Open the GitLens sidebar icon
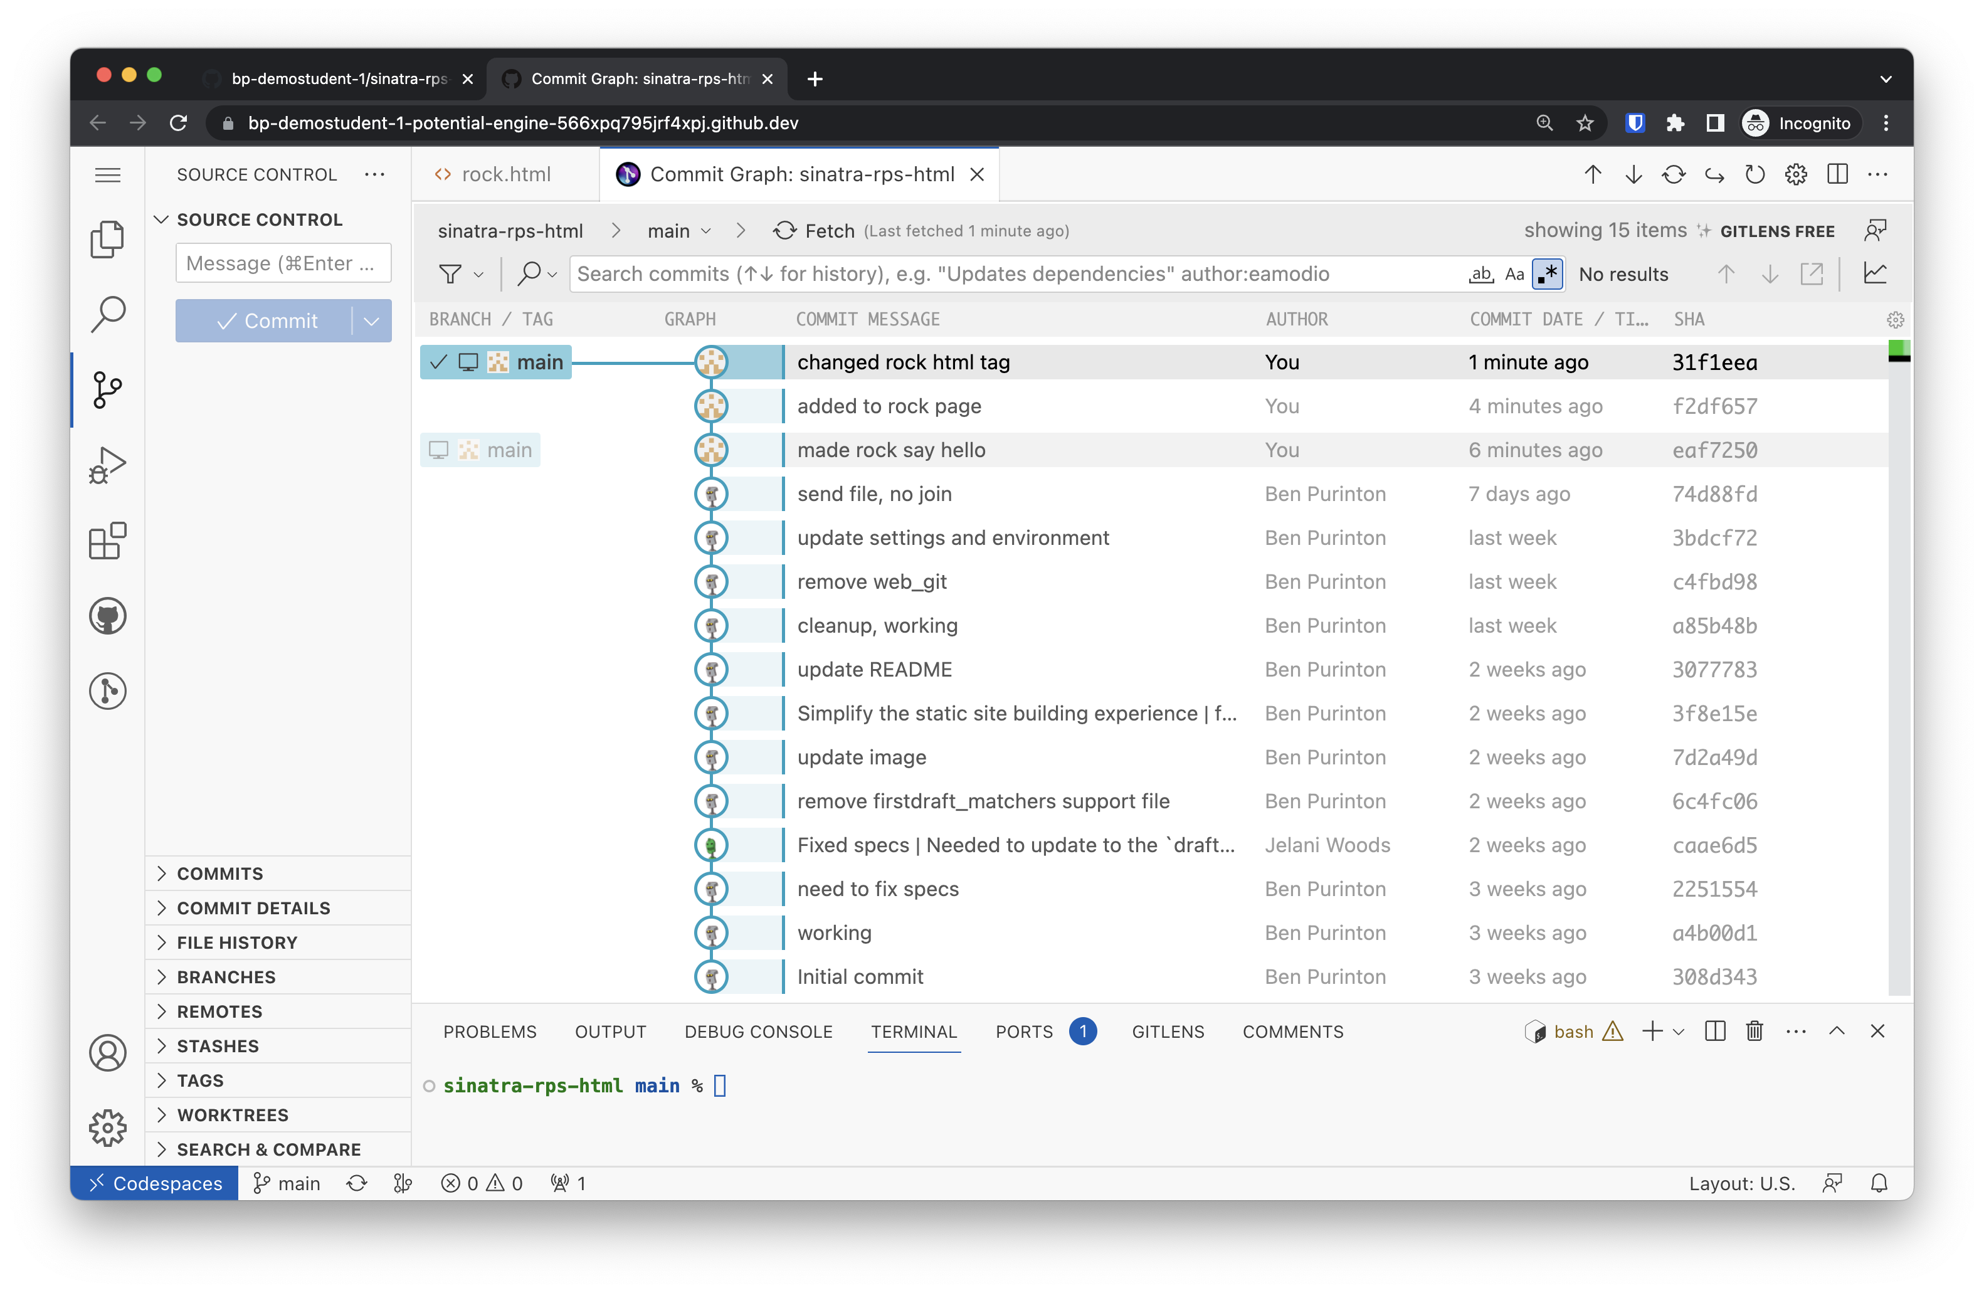 pos(107,691)
